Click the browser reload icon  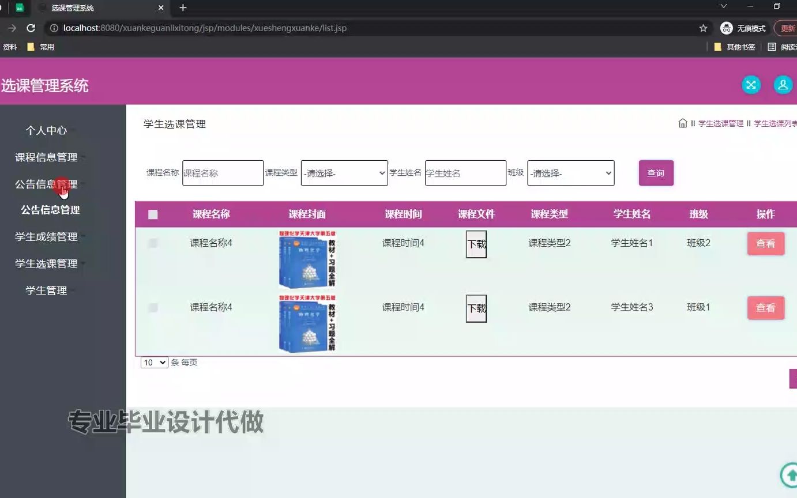[31, 27]
